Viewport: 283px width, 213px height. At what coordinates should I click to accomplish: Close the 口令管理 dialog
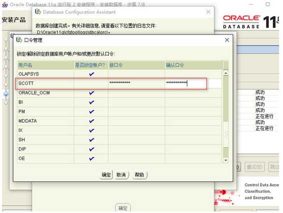(227, 40)
